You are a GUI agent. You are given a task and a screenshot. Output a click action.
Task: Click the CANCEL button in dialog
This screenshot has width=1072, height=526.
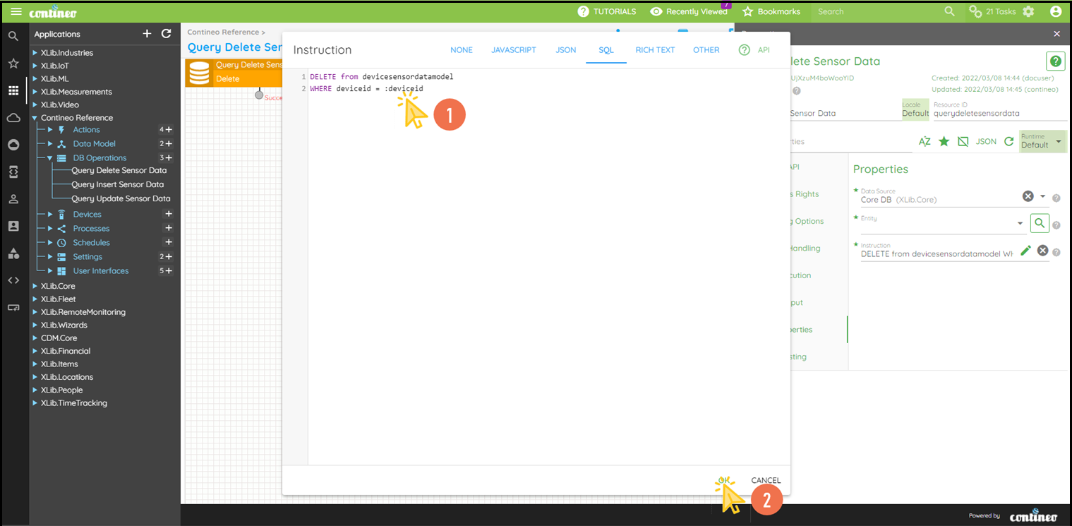tap(765, 481)
